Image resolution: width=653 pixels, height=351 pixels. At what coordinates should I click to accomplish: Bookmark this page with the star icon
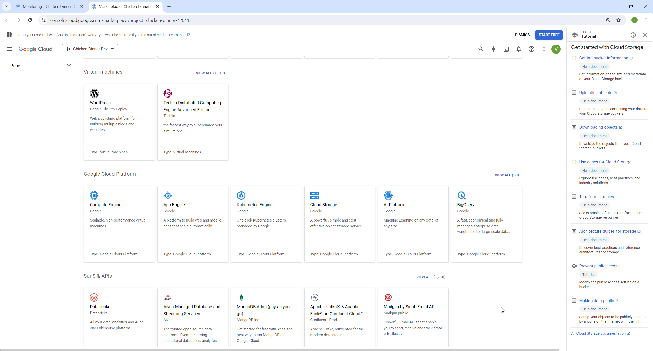[x=619, y=20]
